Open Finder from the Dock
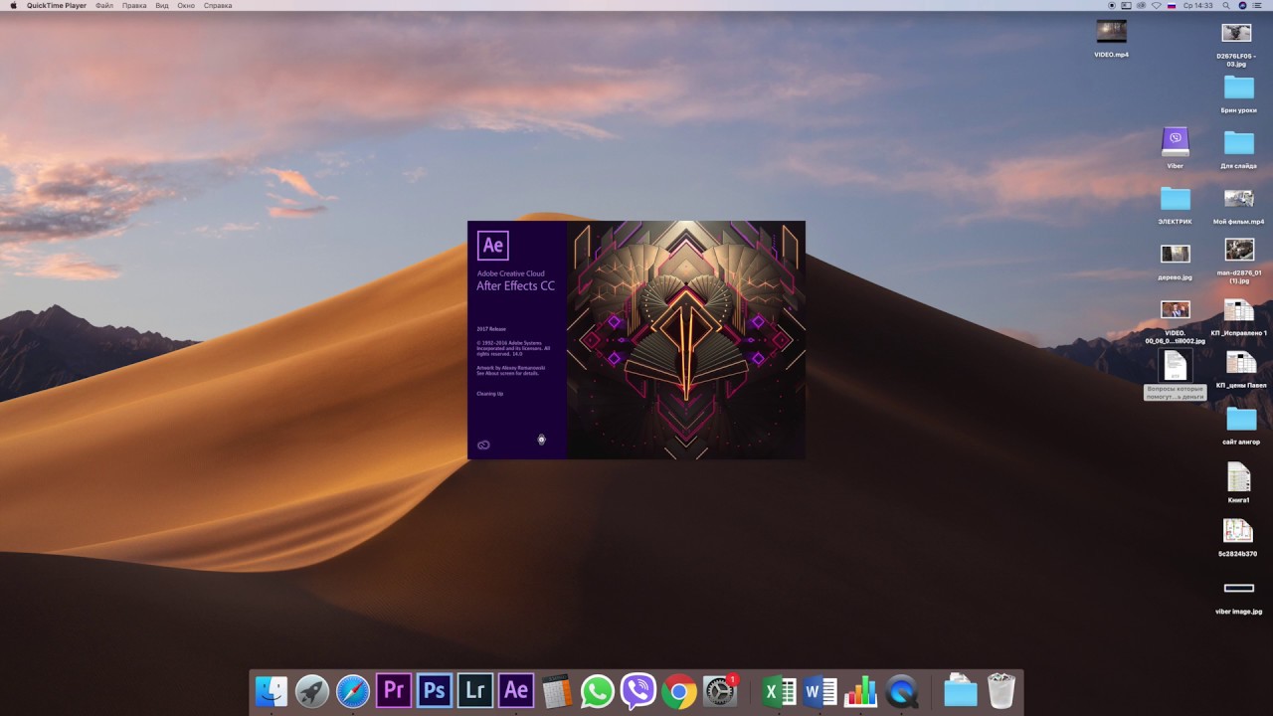Image resolution: width=1273 pixels, height=716 pixels. [x=272, y=691]
